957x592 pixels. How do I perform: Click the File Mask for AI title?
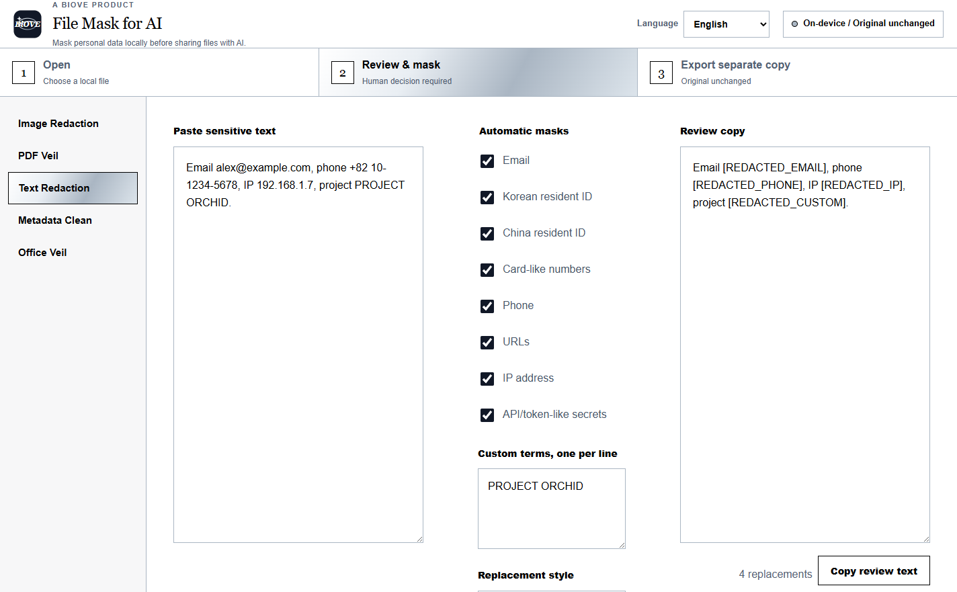pos(108,24)
